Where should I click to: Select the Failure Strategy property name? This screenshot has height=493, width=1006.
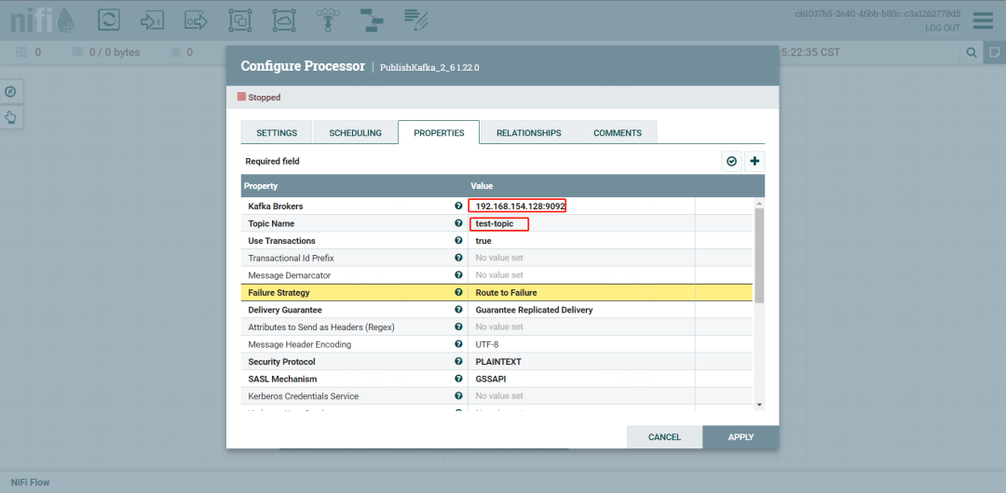pos(279,292)
